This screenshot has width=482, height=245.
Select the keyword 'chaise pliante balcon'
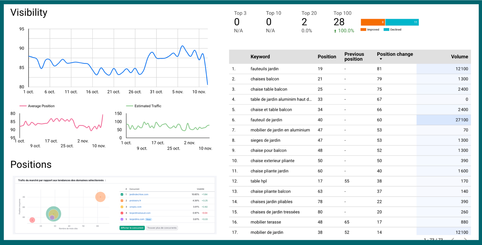coord(271,191)
